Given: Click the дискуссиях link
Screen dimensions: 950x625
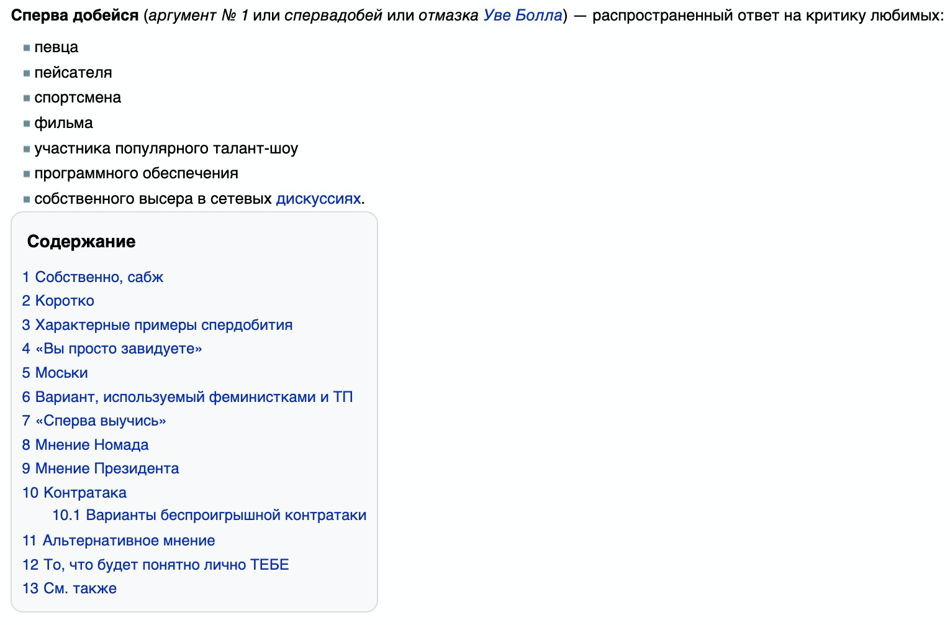Looking at the screenshot, I should [x=318, y=199].
